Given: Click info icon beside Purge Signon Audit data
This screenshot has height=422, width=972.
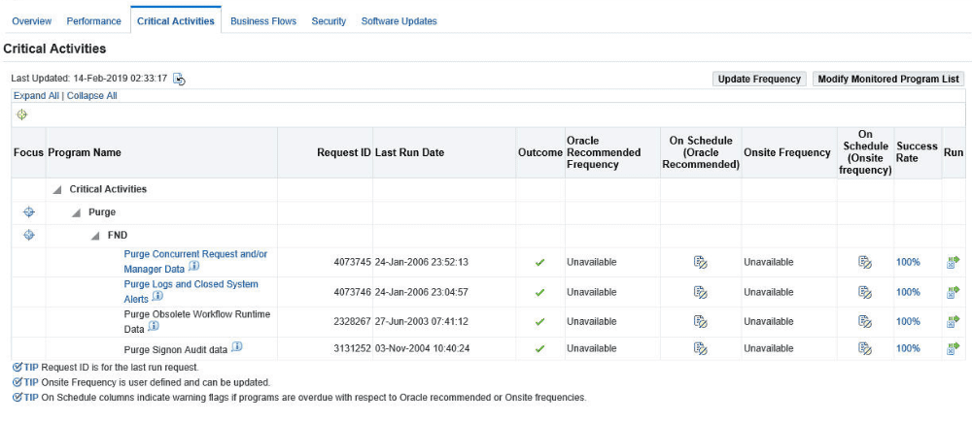Looking at the screenshot, I should point(236,347).
